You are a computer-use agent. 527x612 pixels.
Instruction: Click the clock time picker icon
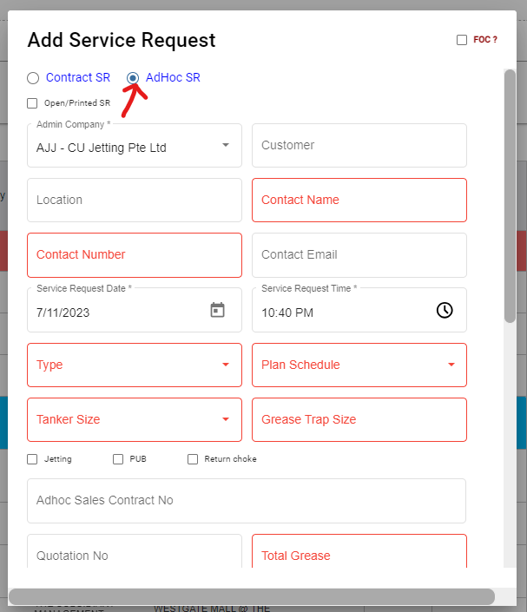pyautogui.click(x=444, y=310)
